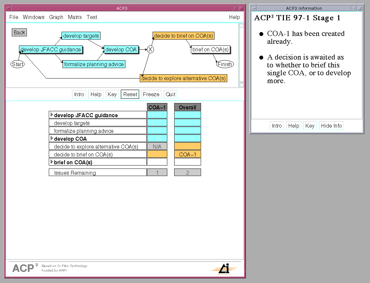Click the AIAI logo in footer
The width and height of the screenshot is (370, 283).
coord(224,269)
